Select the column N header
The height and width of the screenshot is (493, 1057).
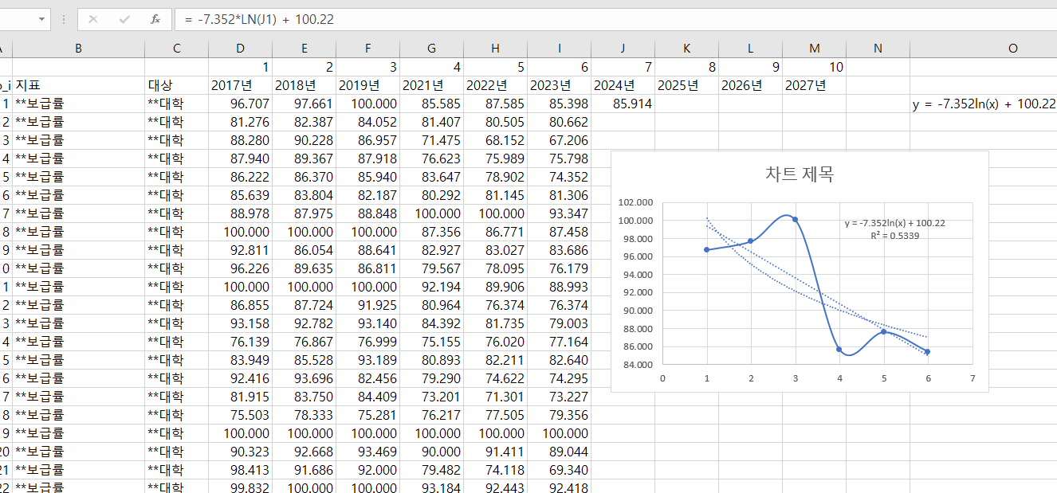point(878,49)
